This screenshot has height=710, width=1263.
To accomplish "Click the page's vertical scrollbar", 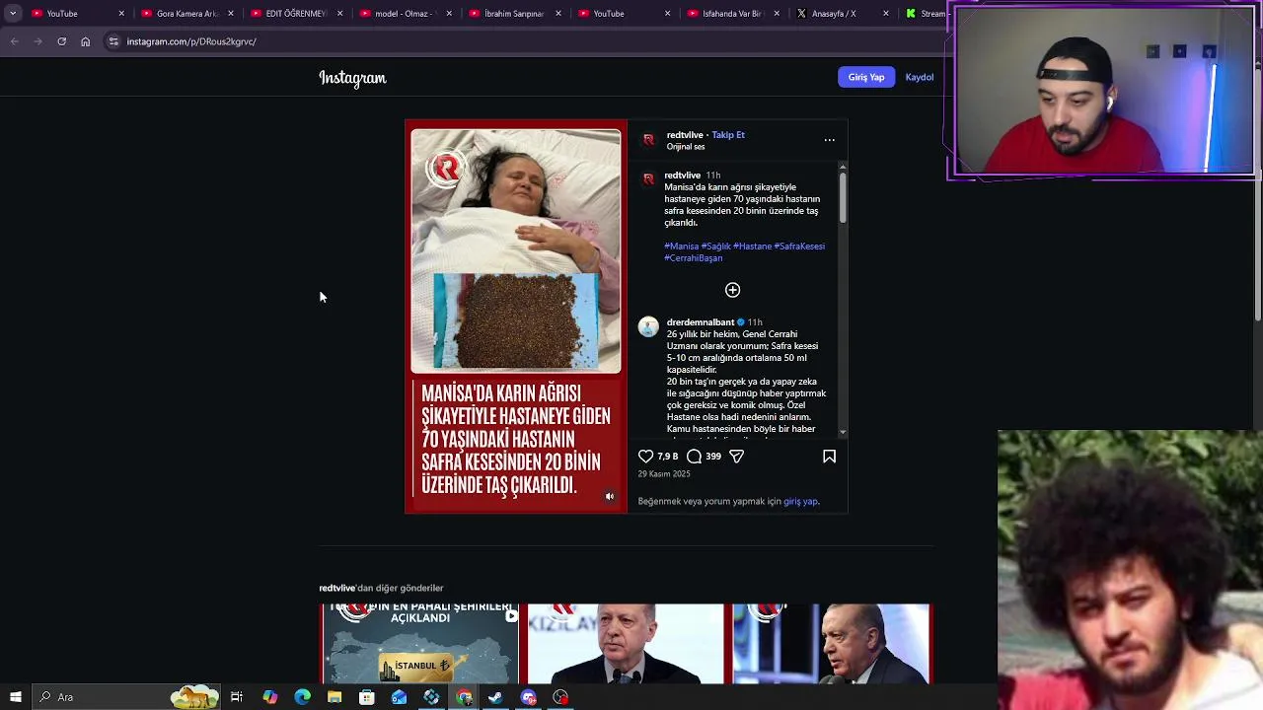I will [1258, 197].
